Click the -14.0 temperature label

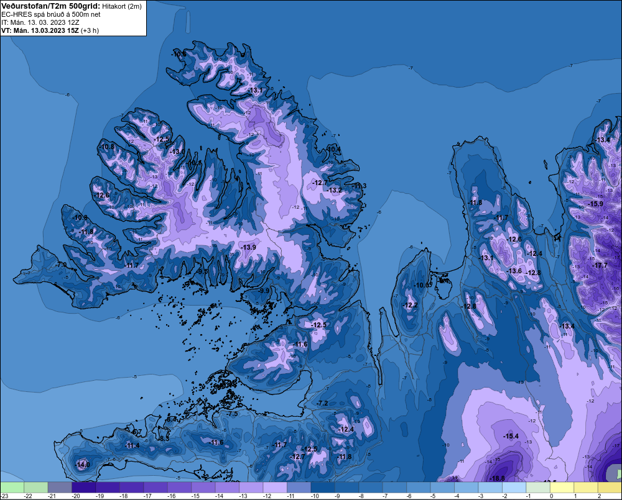pyautogui.click(x=83, y=465)
